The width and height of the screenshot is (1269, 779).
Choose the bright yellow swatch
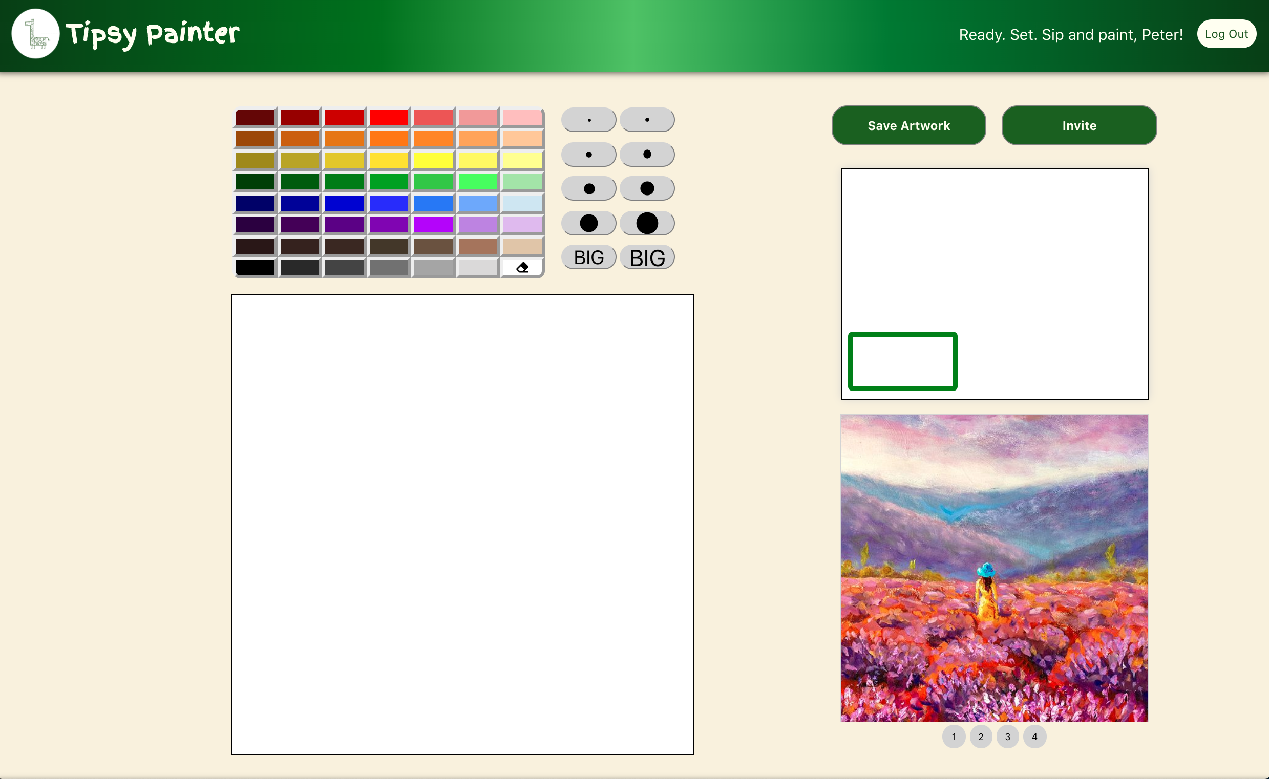433,160
